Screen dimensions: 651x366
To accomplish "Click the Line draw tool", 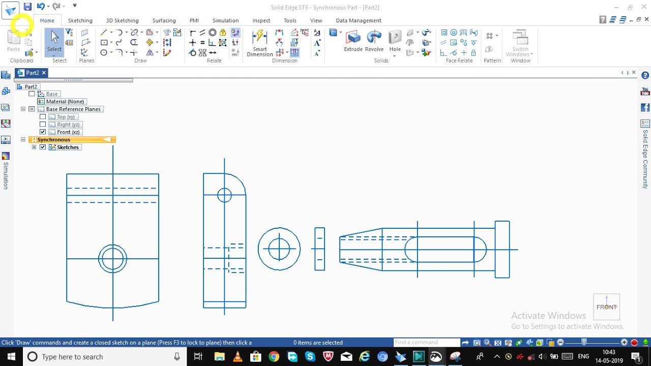I will click(104, 33).
